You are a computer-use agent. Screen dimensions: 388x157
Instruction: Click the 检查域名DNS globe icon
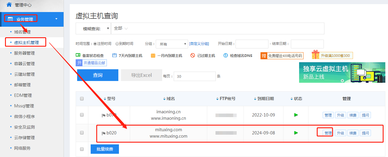click(x=226, y=55)
